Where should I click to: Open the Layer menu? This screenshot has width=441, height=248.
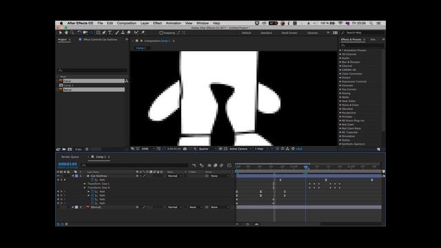145,23
